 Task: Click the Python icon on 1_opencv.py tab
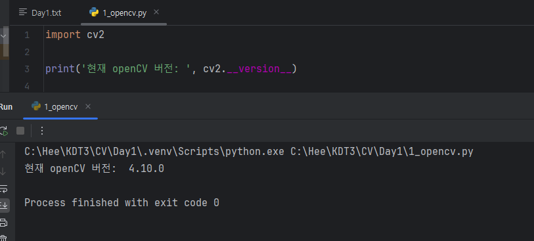94,12
